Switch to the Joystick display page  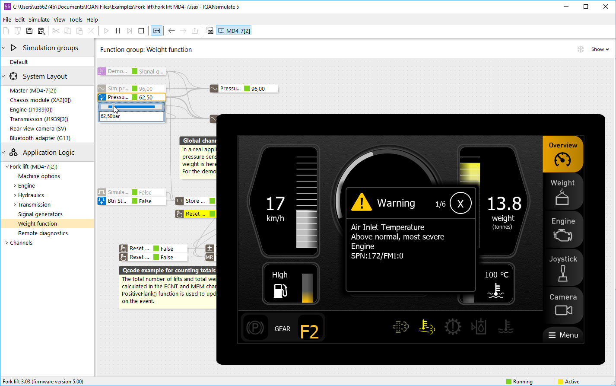[x=563, y=268]
